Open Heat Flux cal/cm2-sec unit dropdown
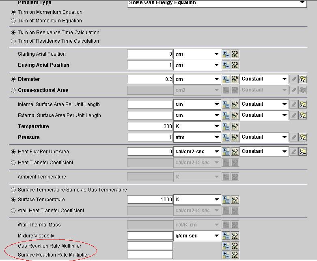 pyautogui.click(x=217, y=152)
